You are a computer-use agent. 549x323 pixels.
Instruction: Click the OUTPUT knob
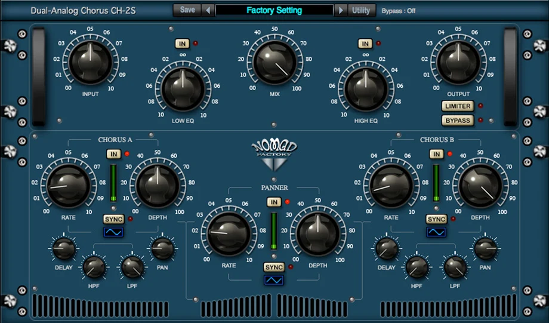click(x=458, y=62)
